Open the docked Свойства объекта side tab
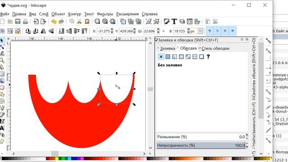Screen dimensions: 288x162 (x=254, y=69)
